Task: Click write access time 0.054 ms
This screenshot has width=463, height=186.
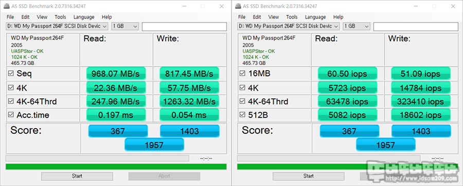Action: coord(189,115)
